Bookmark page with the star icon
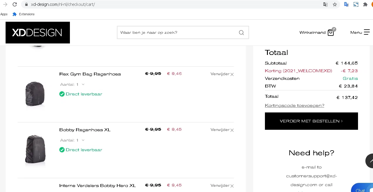This screenshot has width=373, height=192. (x=335, y=4)
